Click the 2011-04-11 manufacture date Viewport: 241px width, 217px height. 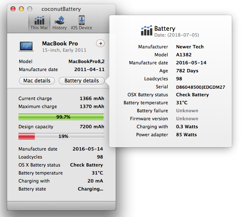[89, 69]
